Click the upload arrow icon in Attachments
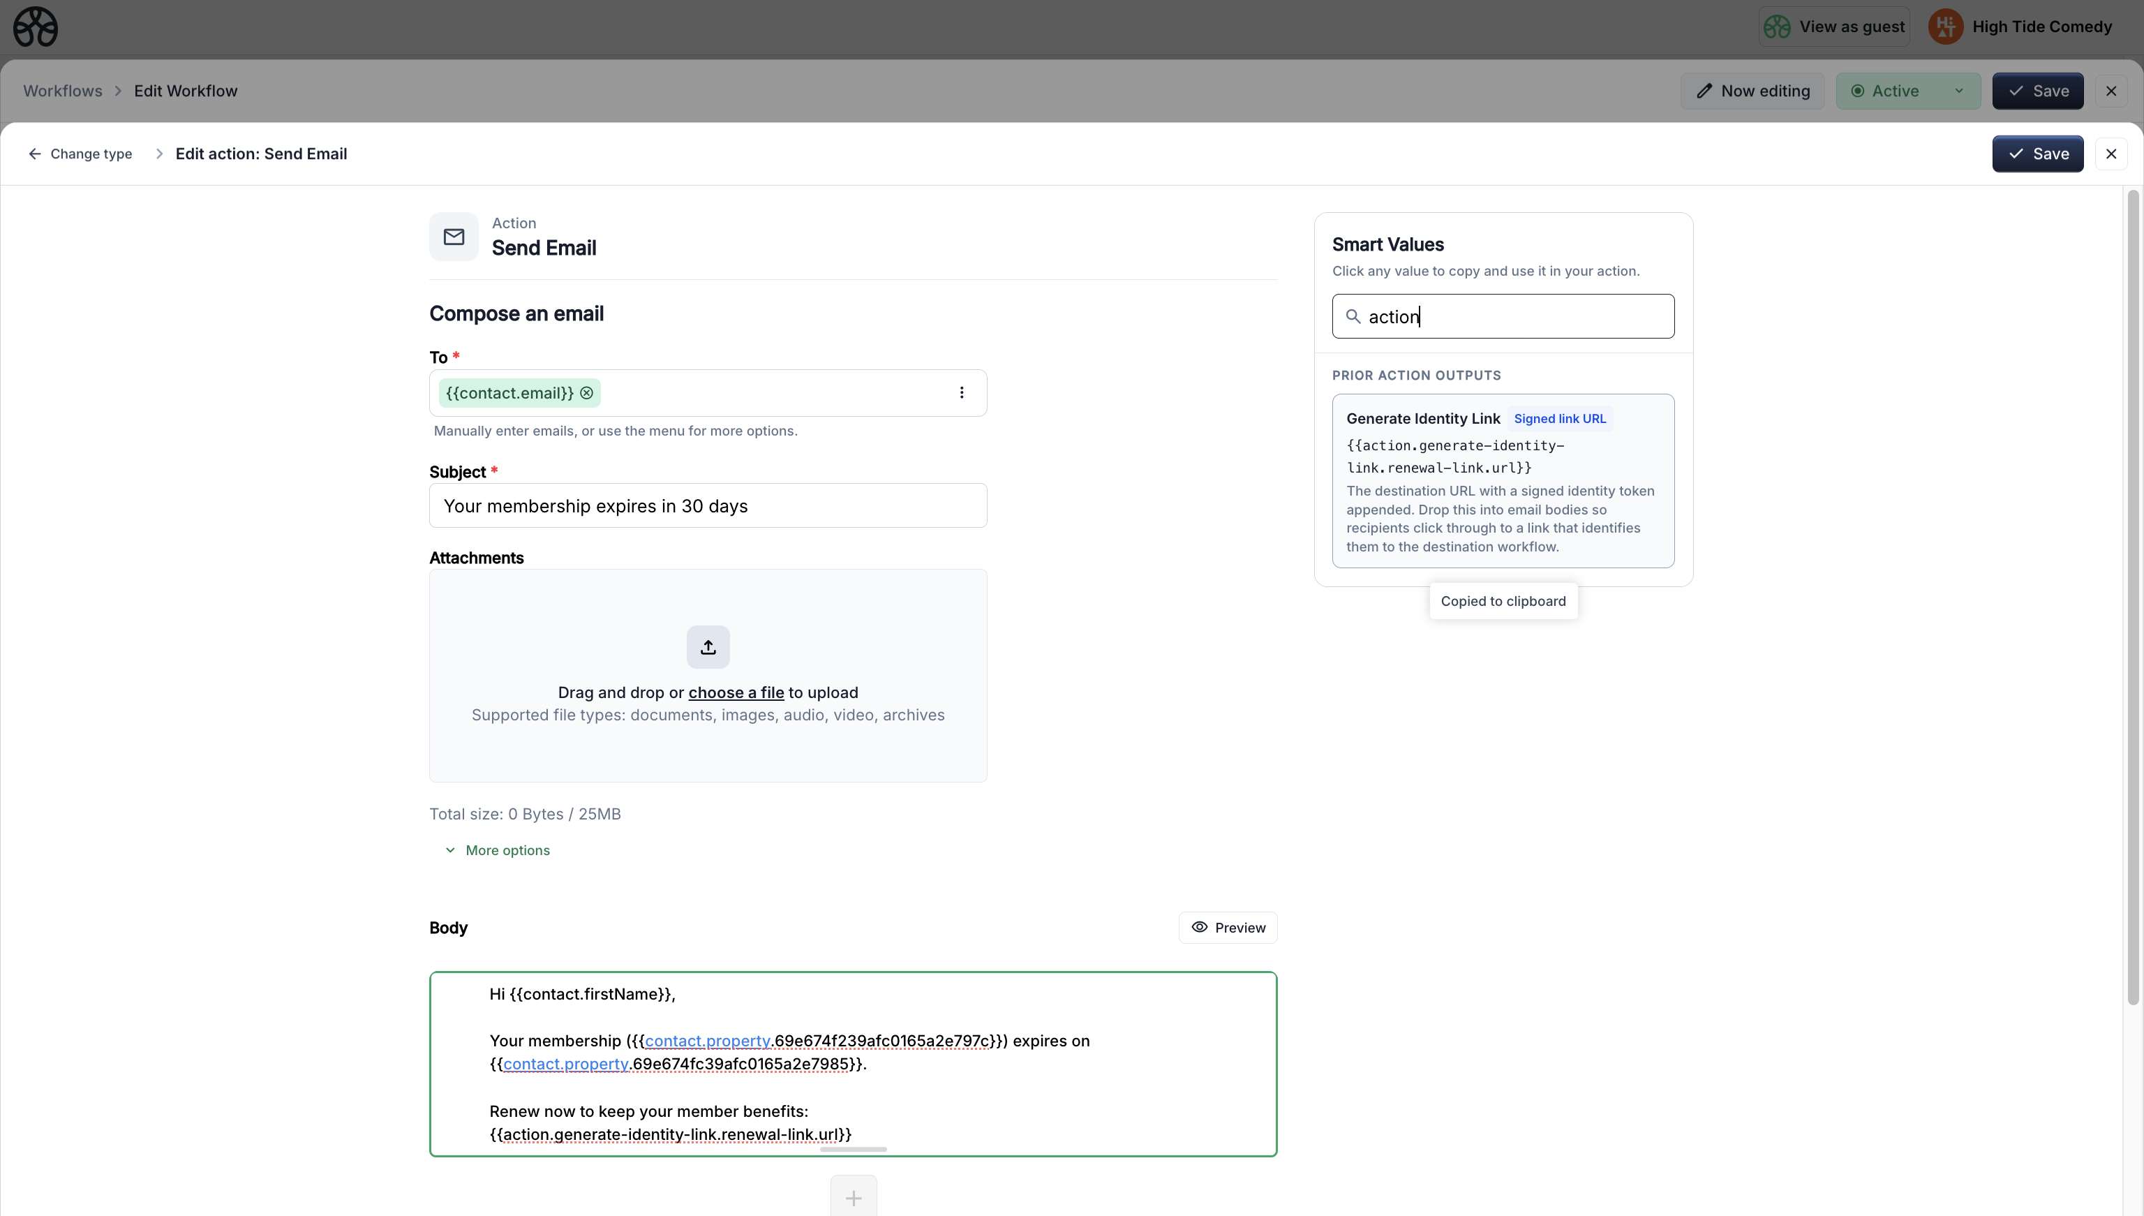2144x1216 pixels. pos(708,647)
